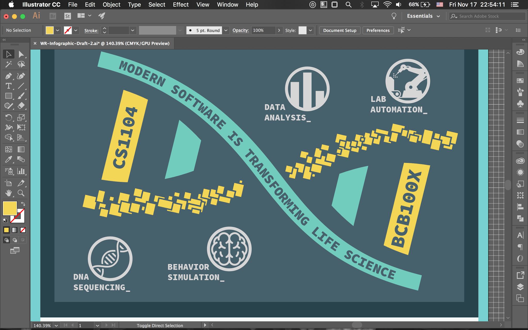Select the Magic Wand tool
The width and height of the screenshot is (528, 330).
8,64
